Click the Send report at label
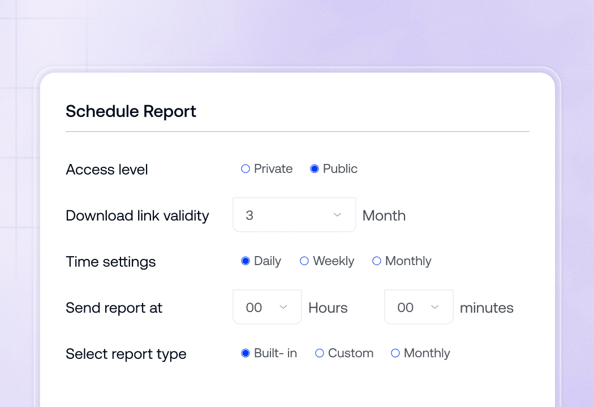The height and width of the screenshot is (407, 594). coord(114,308)
